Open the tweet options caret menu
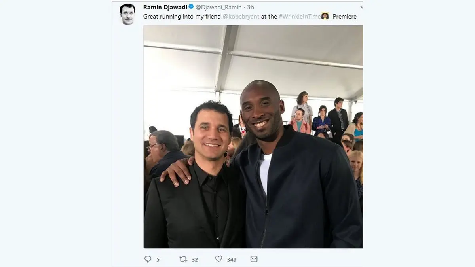The height and width of the screenshot is (267, 475). point(361,7)
